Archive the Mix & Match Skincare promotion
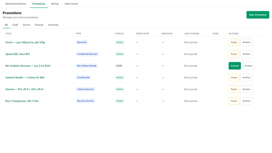Image resolution: width=272 pixels, height=153 pixels. pos(248,66)
